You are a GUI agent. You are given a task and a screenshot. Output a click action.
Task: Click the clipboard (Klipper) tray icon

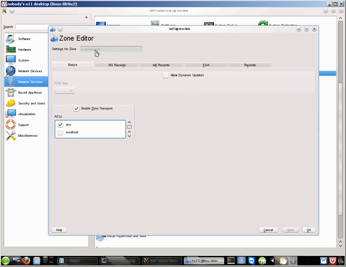click(x=283, y=261)
